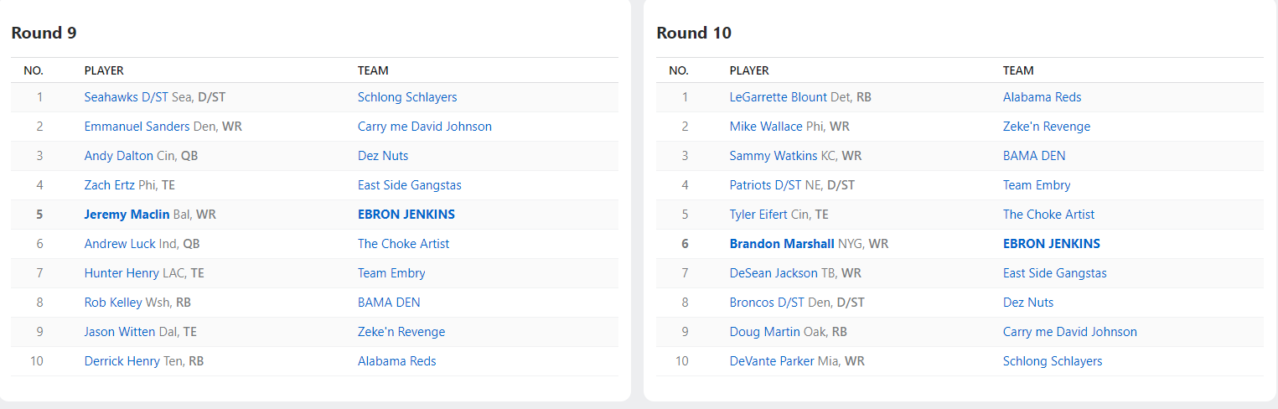The height and width of the screenshot is (409, 1278).
Task: Open Alabama Reds team in Round 10
Action: click(x=1042, y=97)
